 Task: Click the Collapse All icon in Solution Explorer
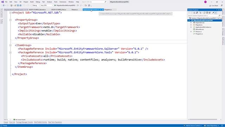point(207,13)
